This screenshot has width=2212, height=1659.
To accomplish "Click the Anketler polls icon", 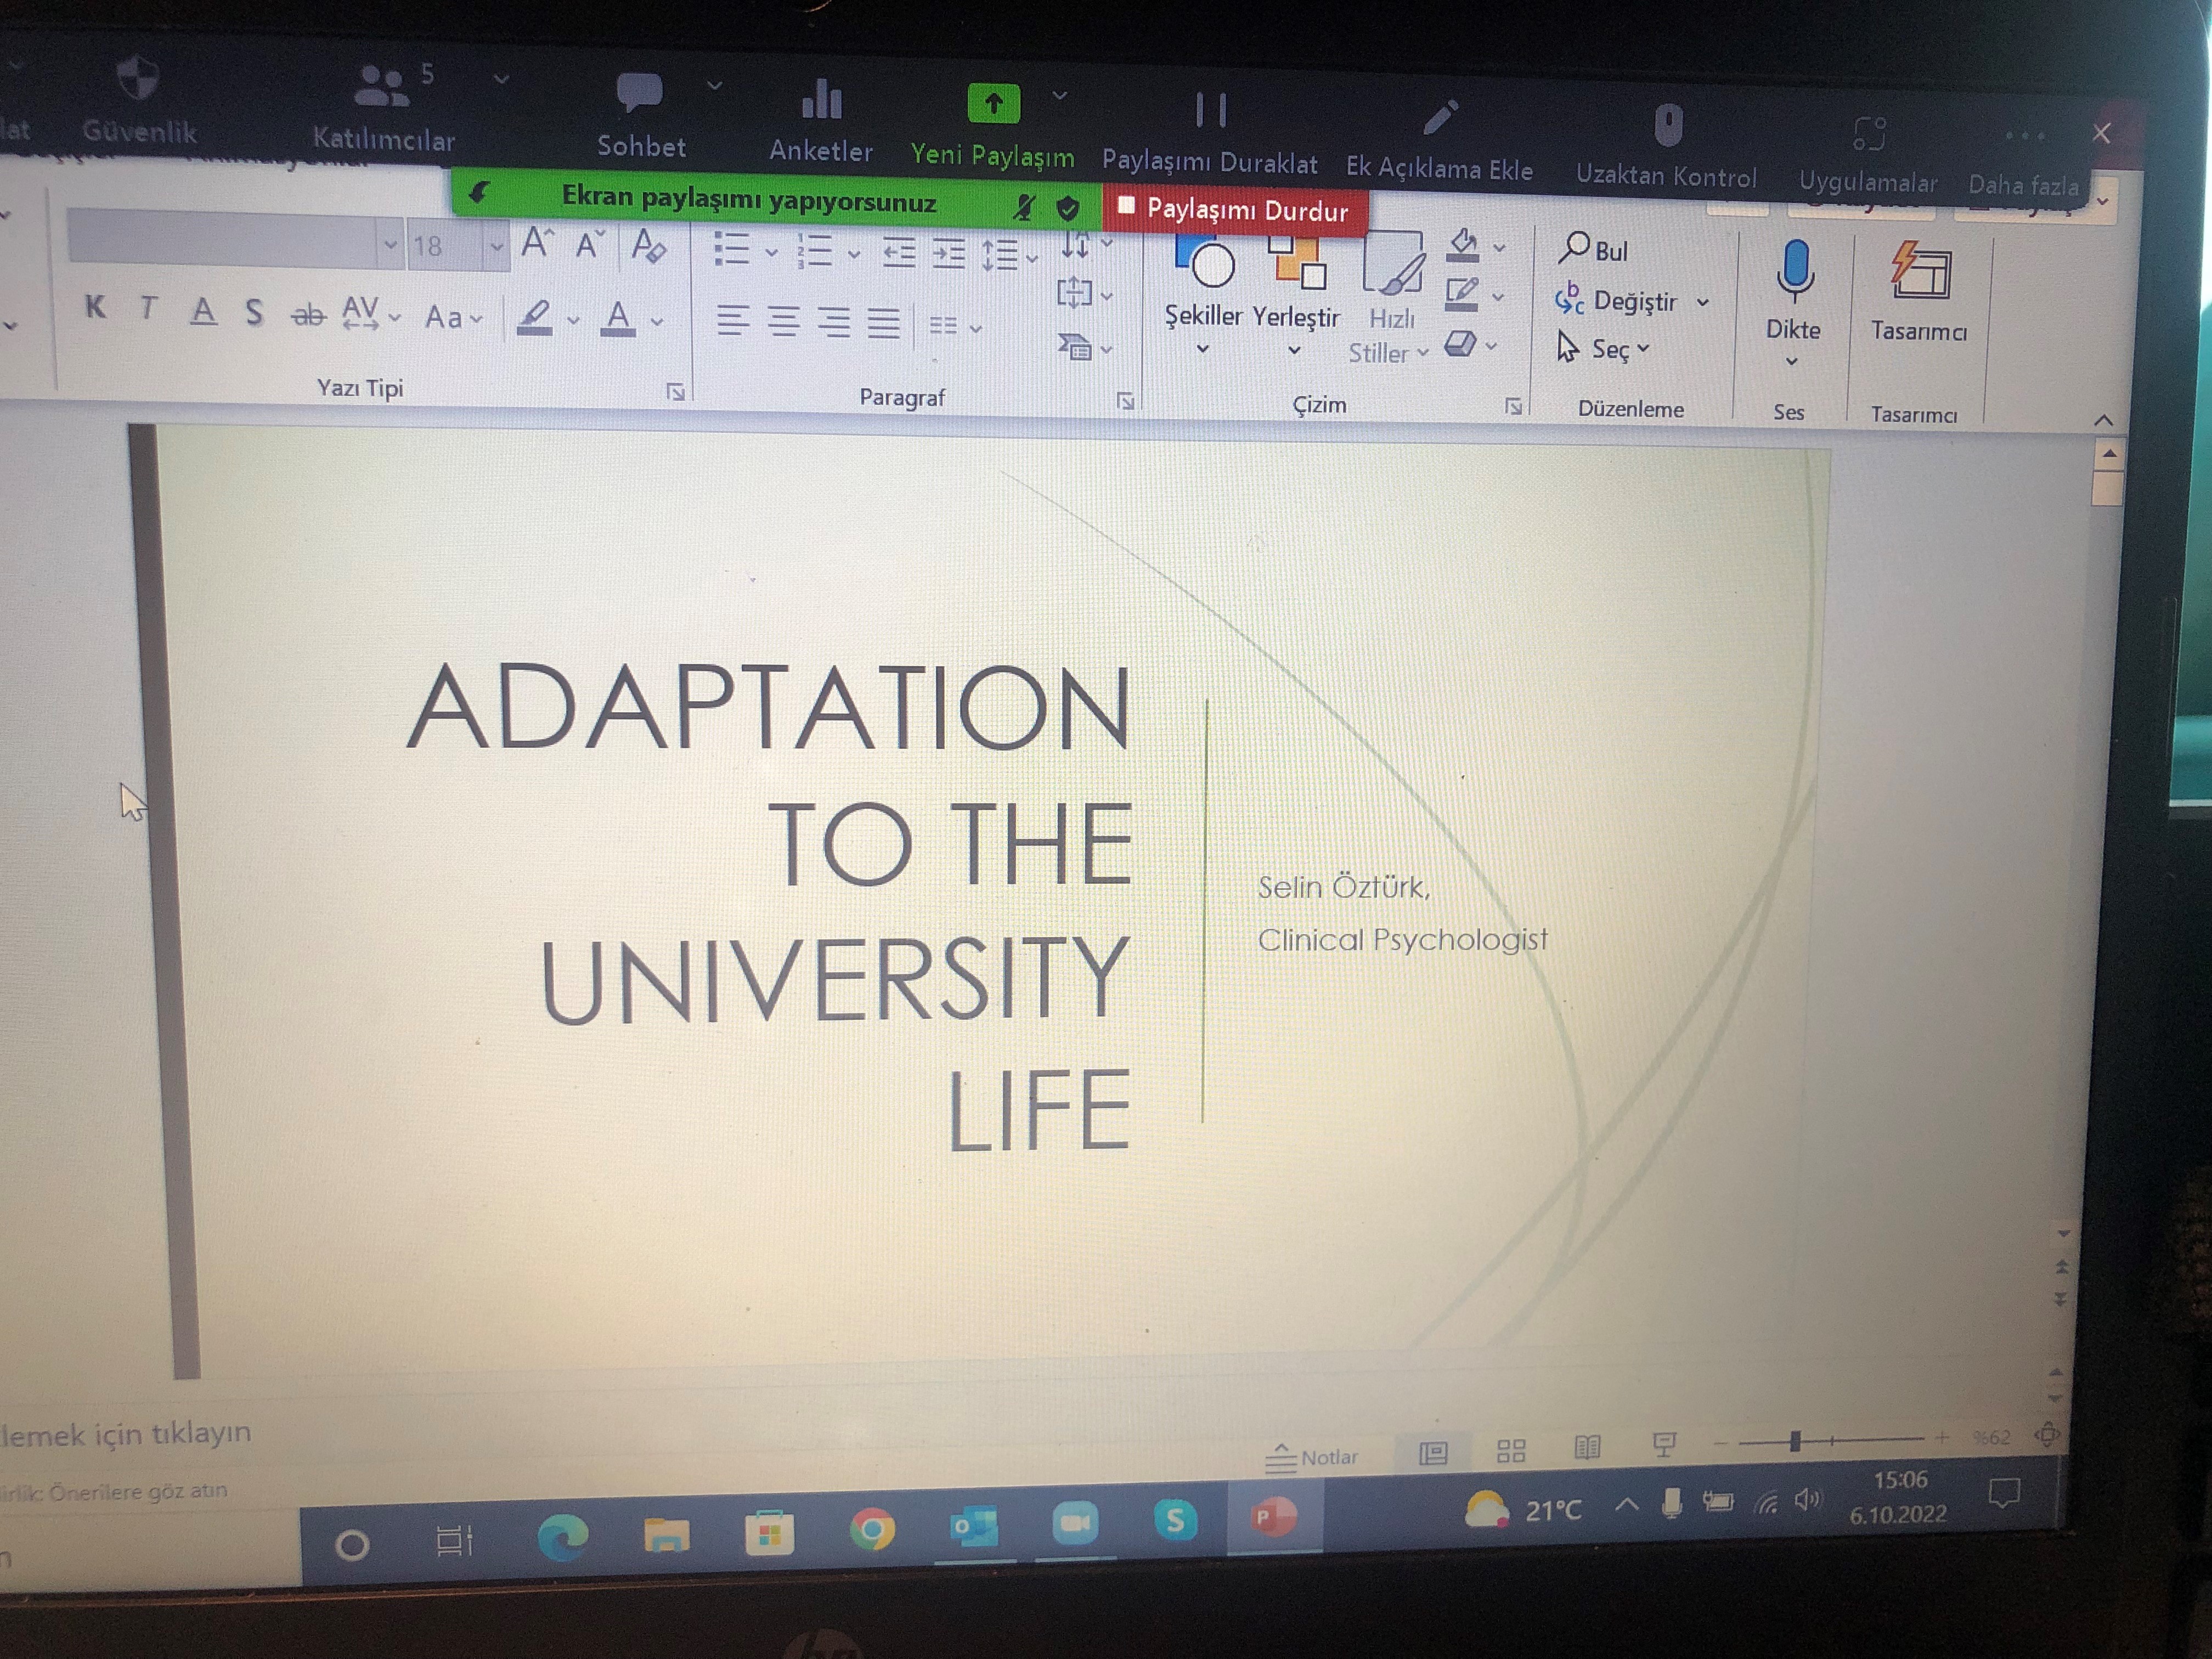I will tap(821, 100).
